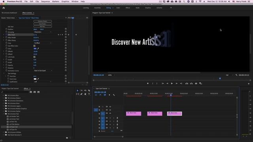The width and height of the screenshot is (253, 142).
Task: Add a marker in the Program monitor
Action: (x=147, y=83)
